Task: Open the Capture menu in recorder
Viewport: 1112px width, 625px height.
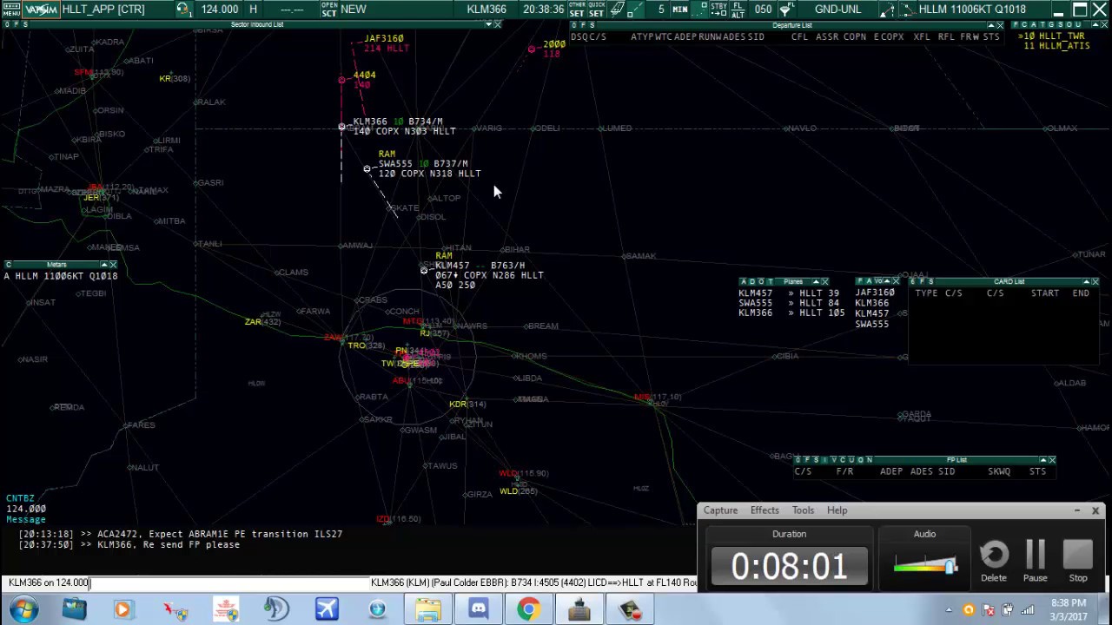Action: pos(720,510)
